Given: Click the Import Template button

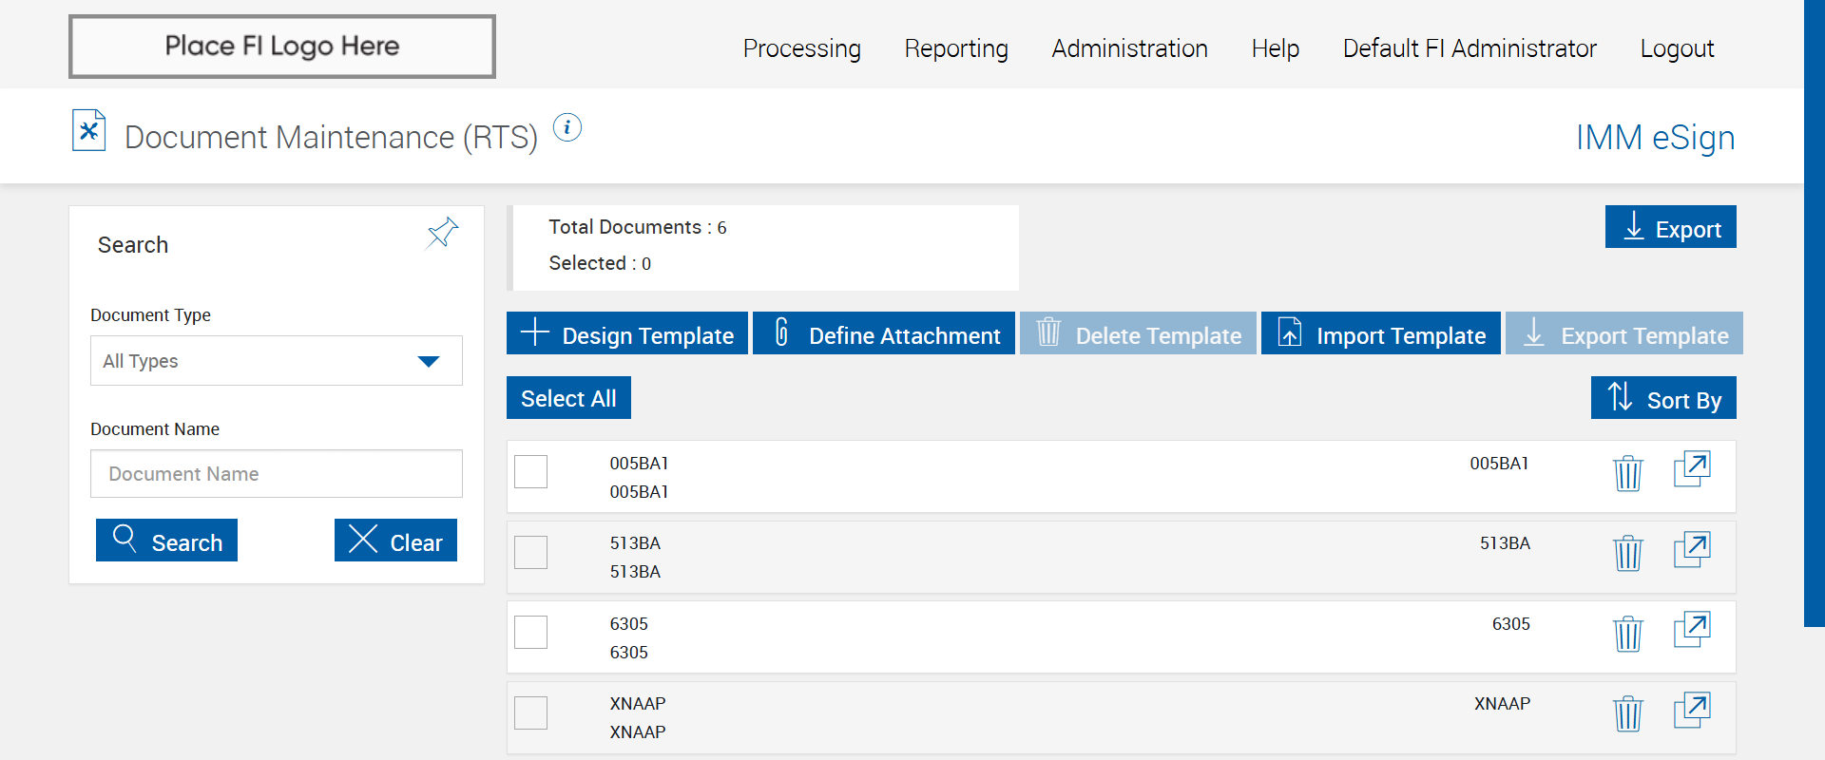Looking at the screenshot, I should pyautogui.click(x=1380, y=333).
